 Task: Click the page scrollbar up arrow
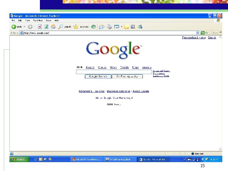220,37
